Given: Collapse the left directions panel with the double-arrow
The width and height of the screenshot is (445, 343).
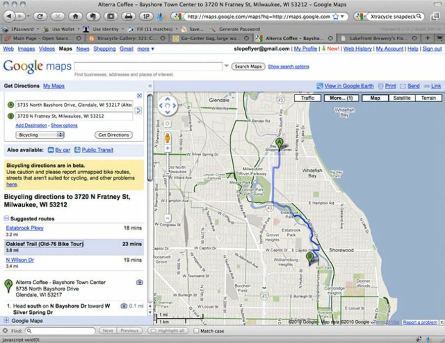Looking at the screenshot, I should pyautogui.click(x=138, y=85).
